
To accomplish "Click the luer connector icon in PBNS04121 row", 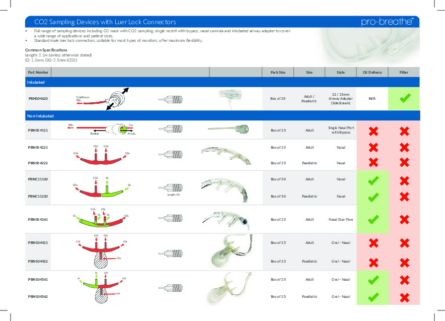I will 172,130.
